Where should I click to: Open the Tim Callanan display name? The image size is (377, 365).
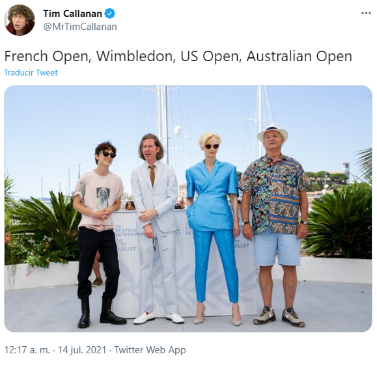tap(72, 14)
